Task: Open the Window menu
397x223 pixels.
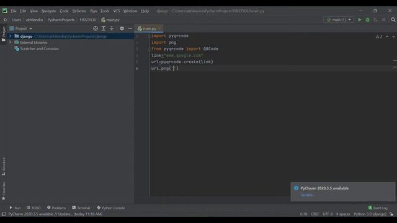Action: coord(130,11)
